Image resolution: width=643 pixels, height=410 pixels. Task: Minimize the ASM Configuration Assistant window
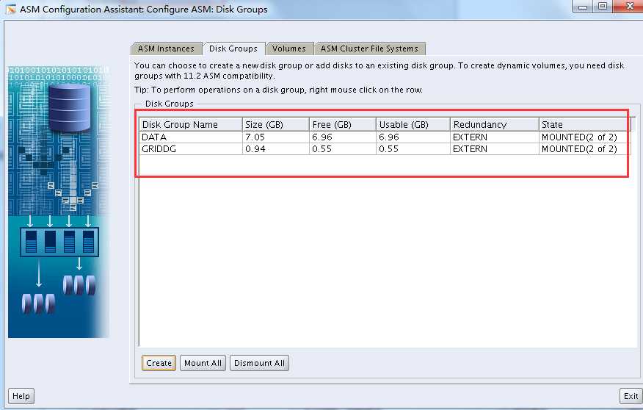(x=583, y=6)
